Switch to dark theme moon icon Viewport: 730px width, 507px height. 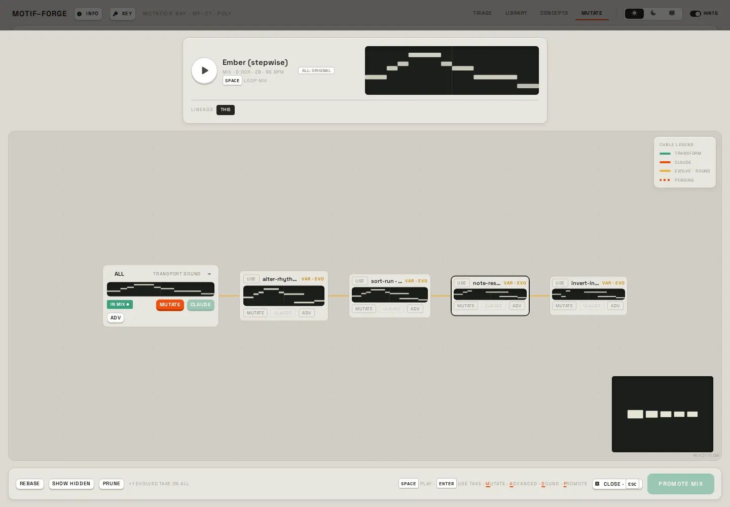click(653, 13)
